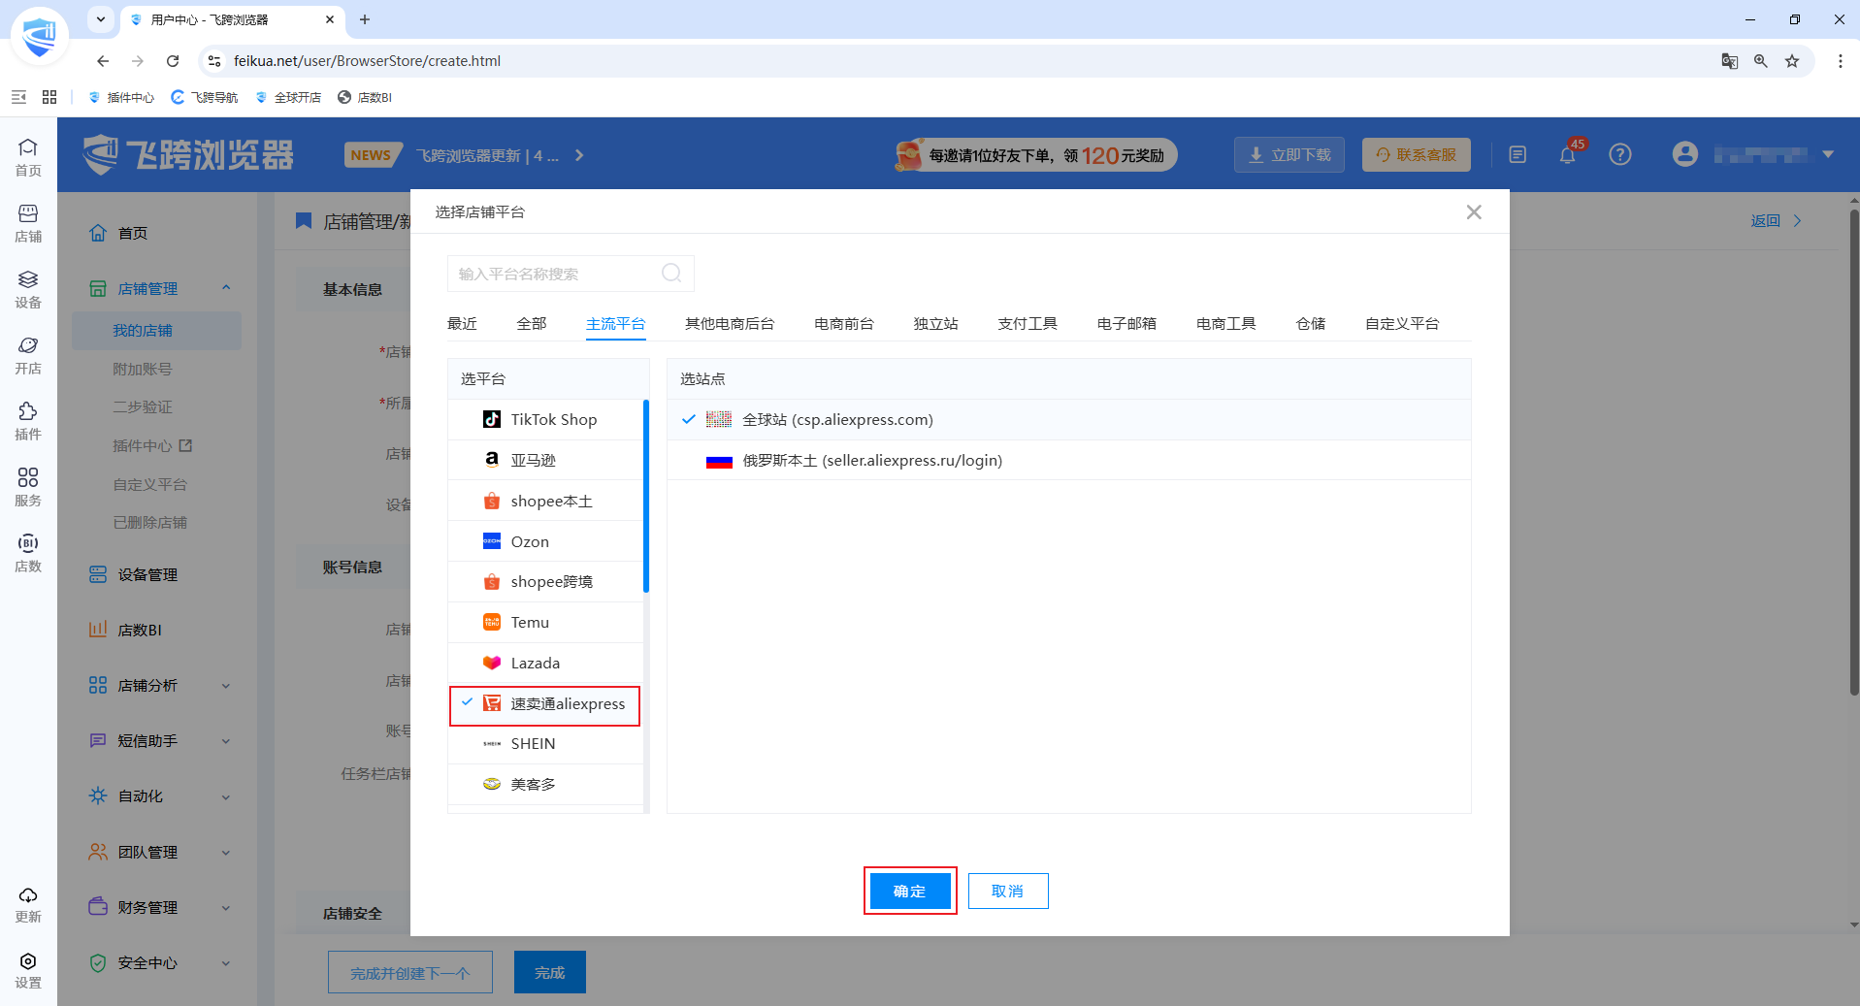Collapse the 店铺管理 sidebar section
This screenshot has width=1860, height=1006.
tap(226, 288)
